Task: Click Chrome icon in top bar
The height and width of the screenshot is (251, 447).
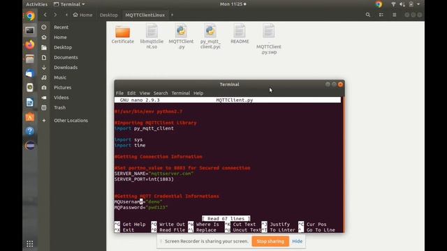Action: [x=379, y=4]
